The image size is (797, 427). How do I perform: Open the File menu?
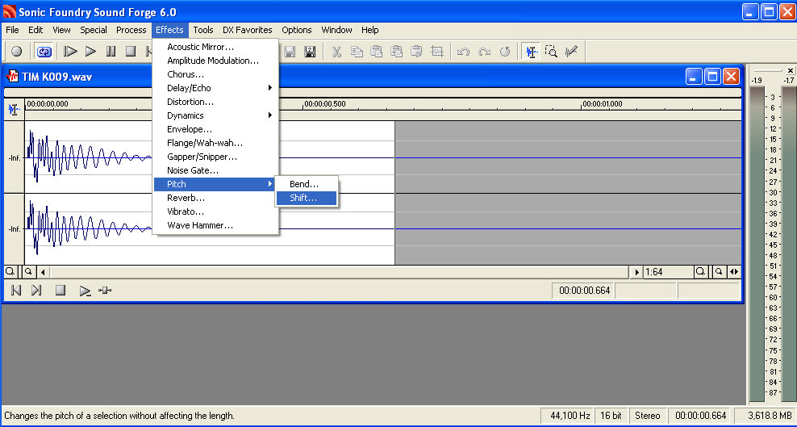12,30
